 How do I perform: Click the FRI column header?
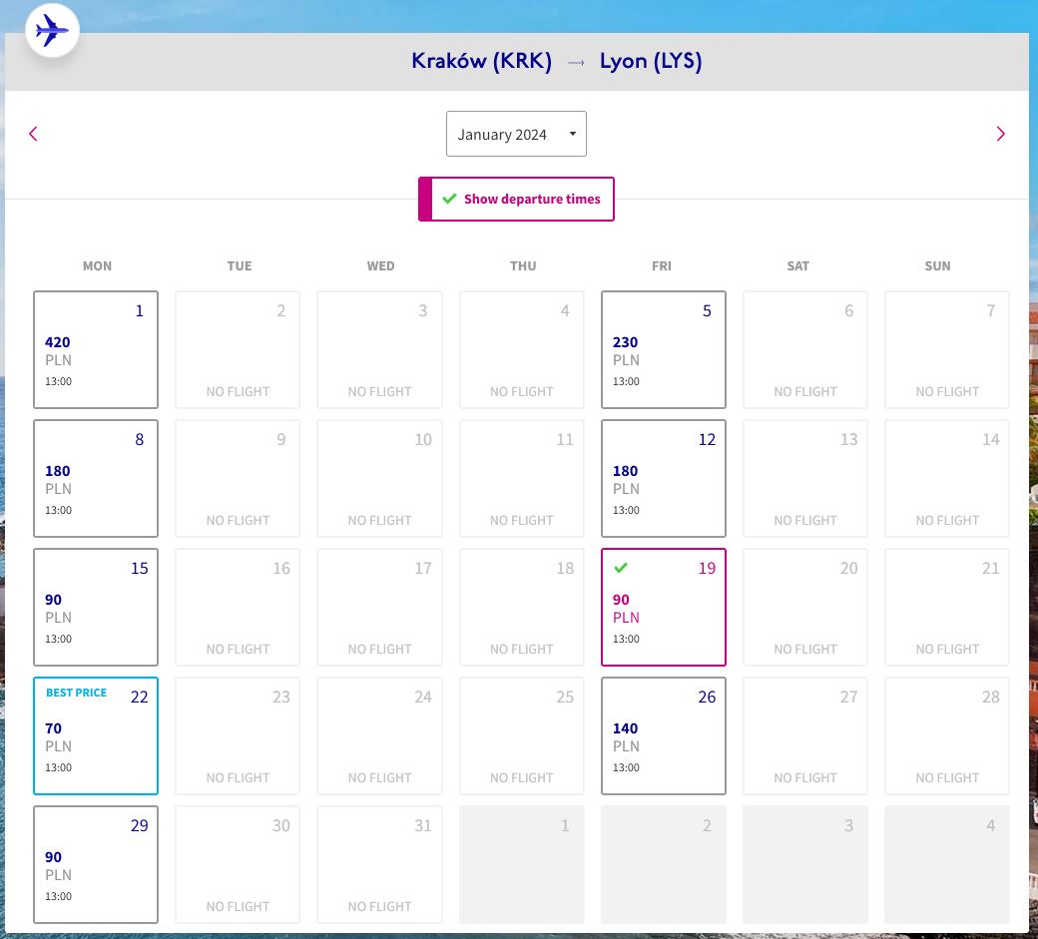pos(662,266)
